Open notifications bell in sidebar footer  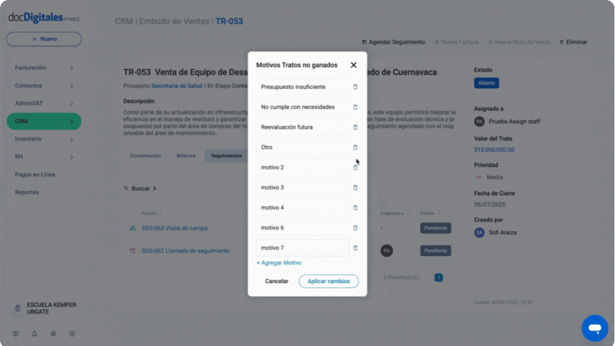click(34, 334)
